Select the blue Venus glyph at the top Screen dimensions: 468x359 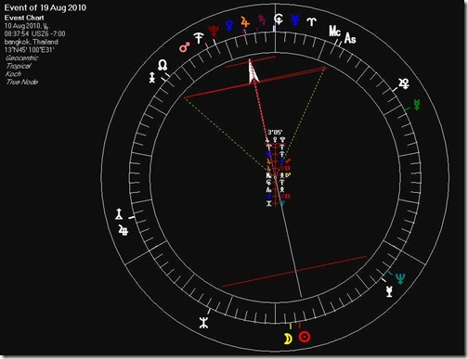coord(229,26)
